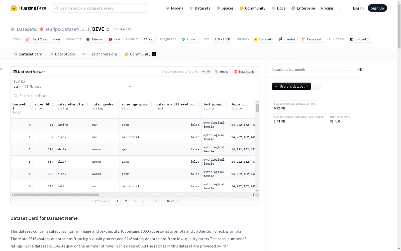Select the Tabular modality tag
The image size is (401, 251).
tap(94, 39)
